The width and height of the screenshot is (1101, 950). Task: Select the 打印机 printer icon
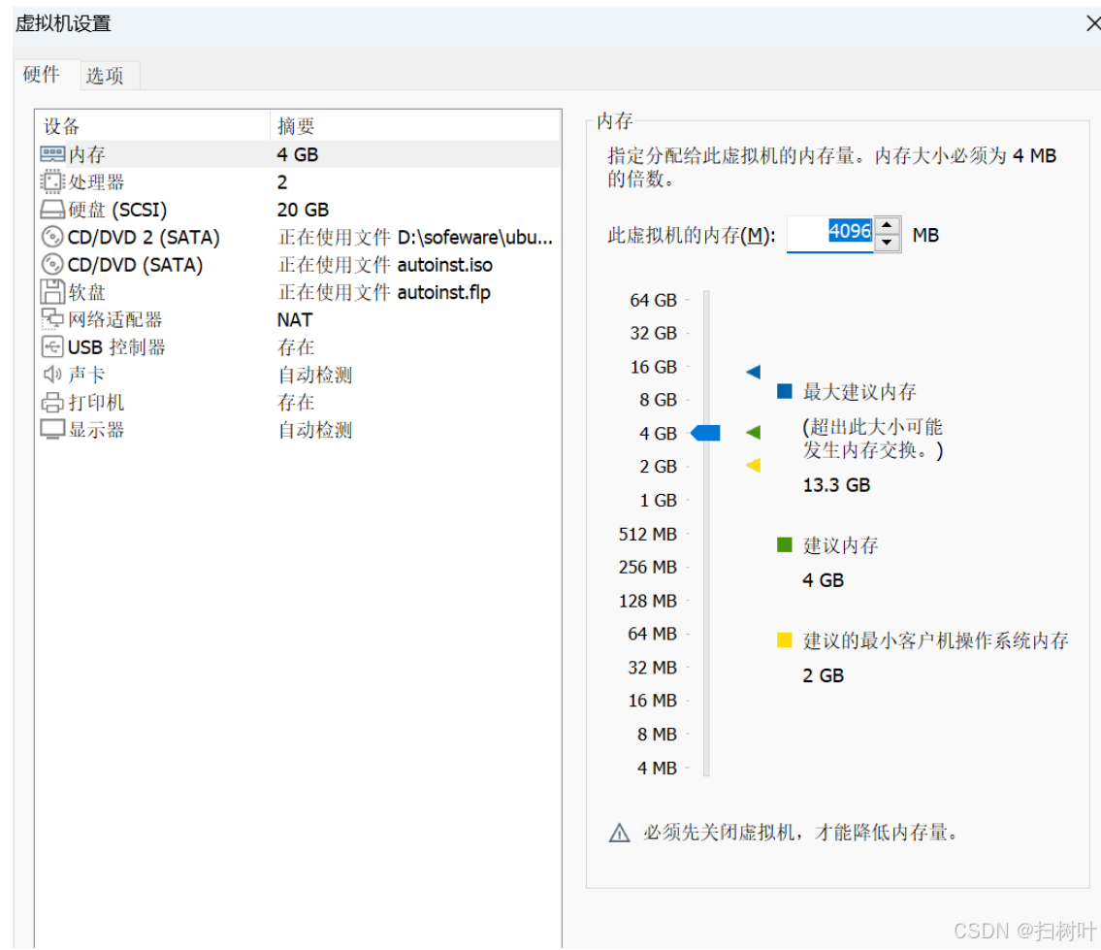[52, 402]
